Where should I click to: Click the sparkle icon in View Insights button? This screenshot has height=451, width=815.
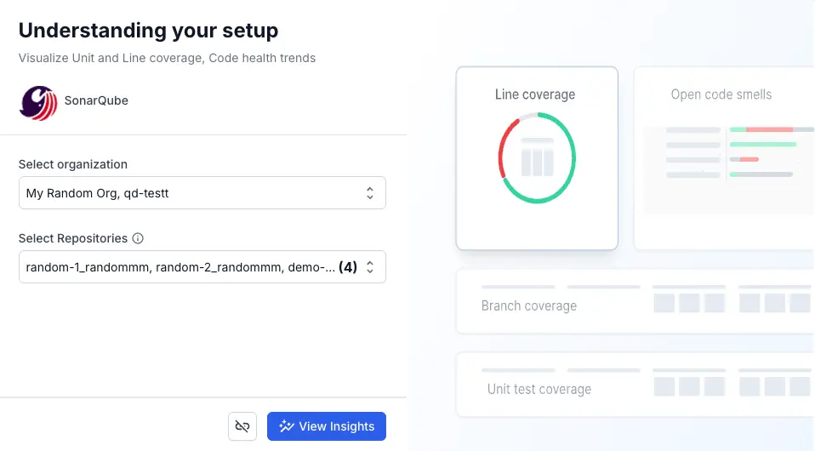click(x=287, y=426)
